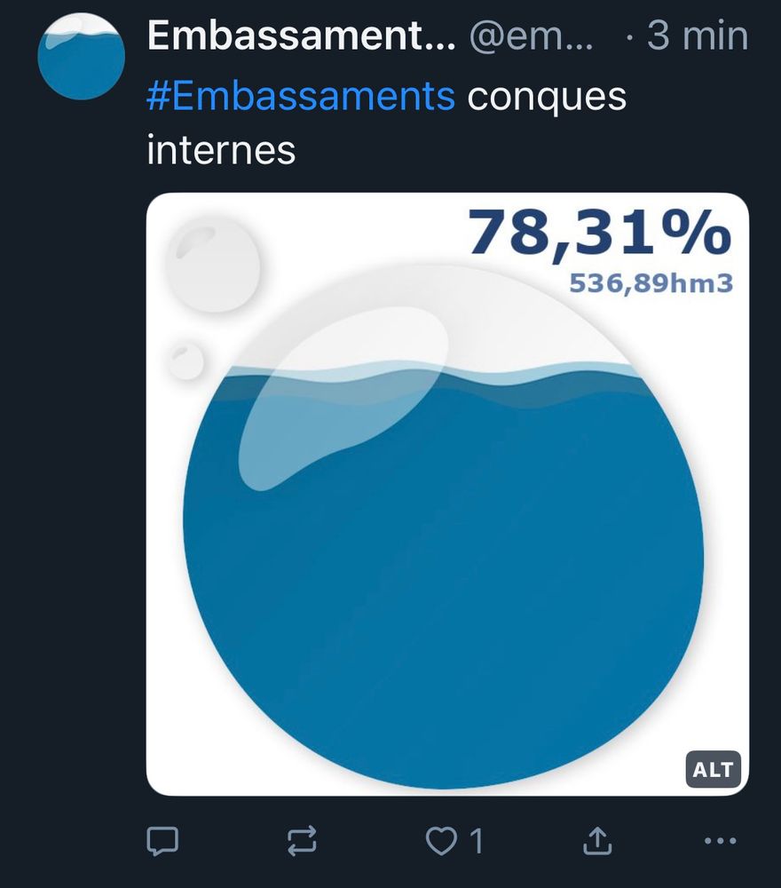Open the share upload icon

point(597,840)
